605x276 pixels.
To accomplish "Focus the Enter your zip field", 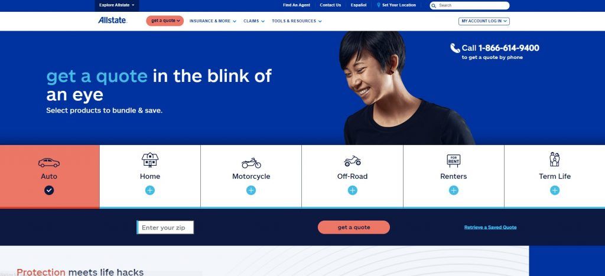I will point(165,228).
